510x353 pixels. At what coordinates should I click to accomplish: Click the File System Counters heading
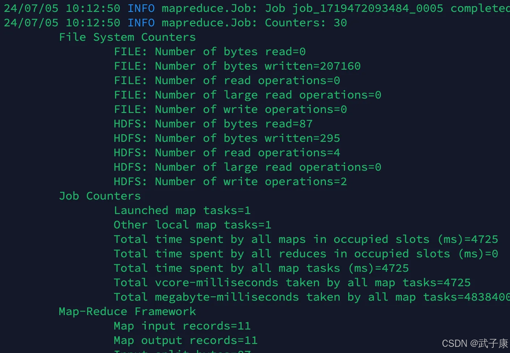pos(127,37)
